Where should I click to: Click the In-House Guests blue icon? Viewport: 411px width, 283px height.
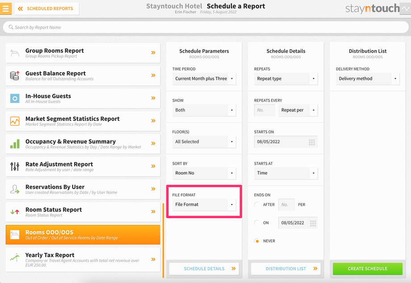(x=15, y=99)
